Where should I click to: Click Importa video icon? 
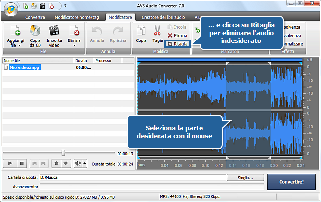click(54, 31)
